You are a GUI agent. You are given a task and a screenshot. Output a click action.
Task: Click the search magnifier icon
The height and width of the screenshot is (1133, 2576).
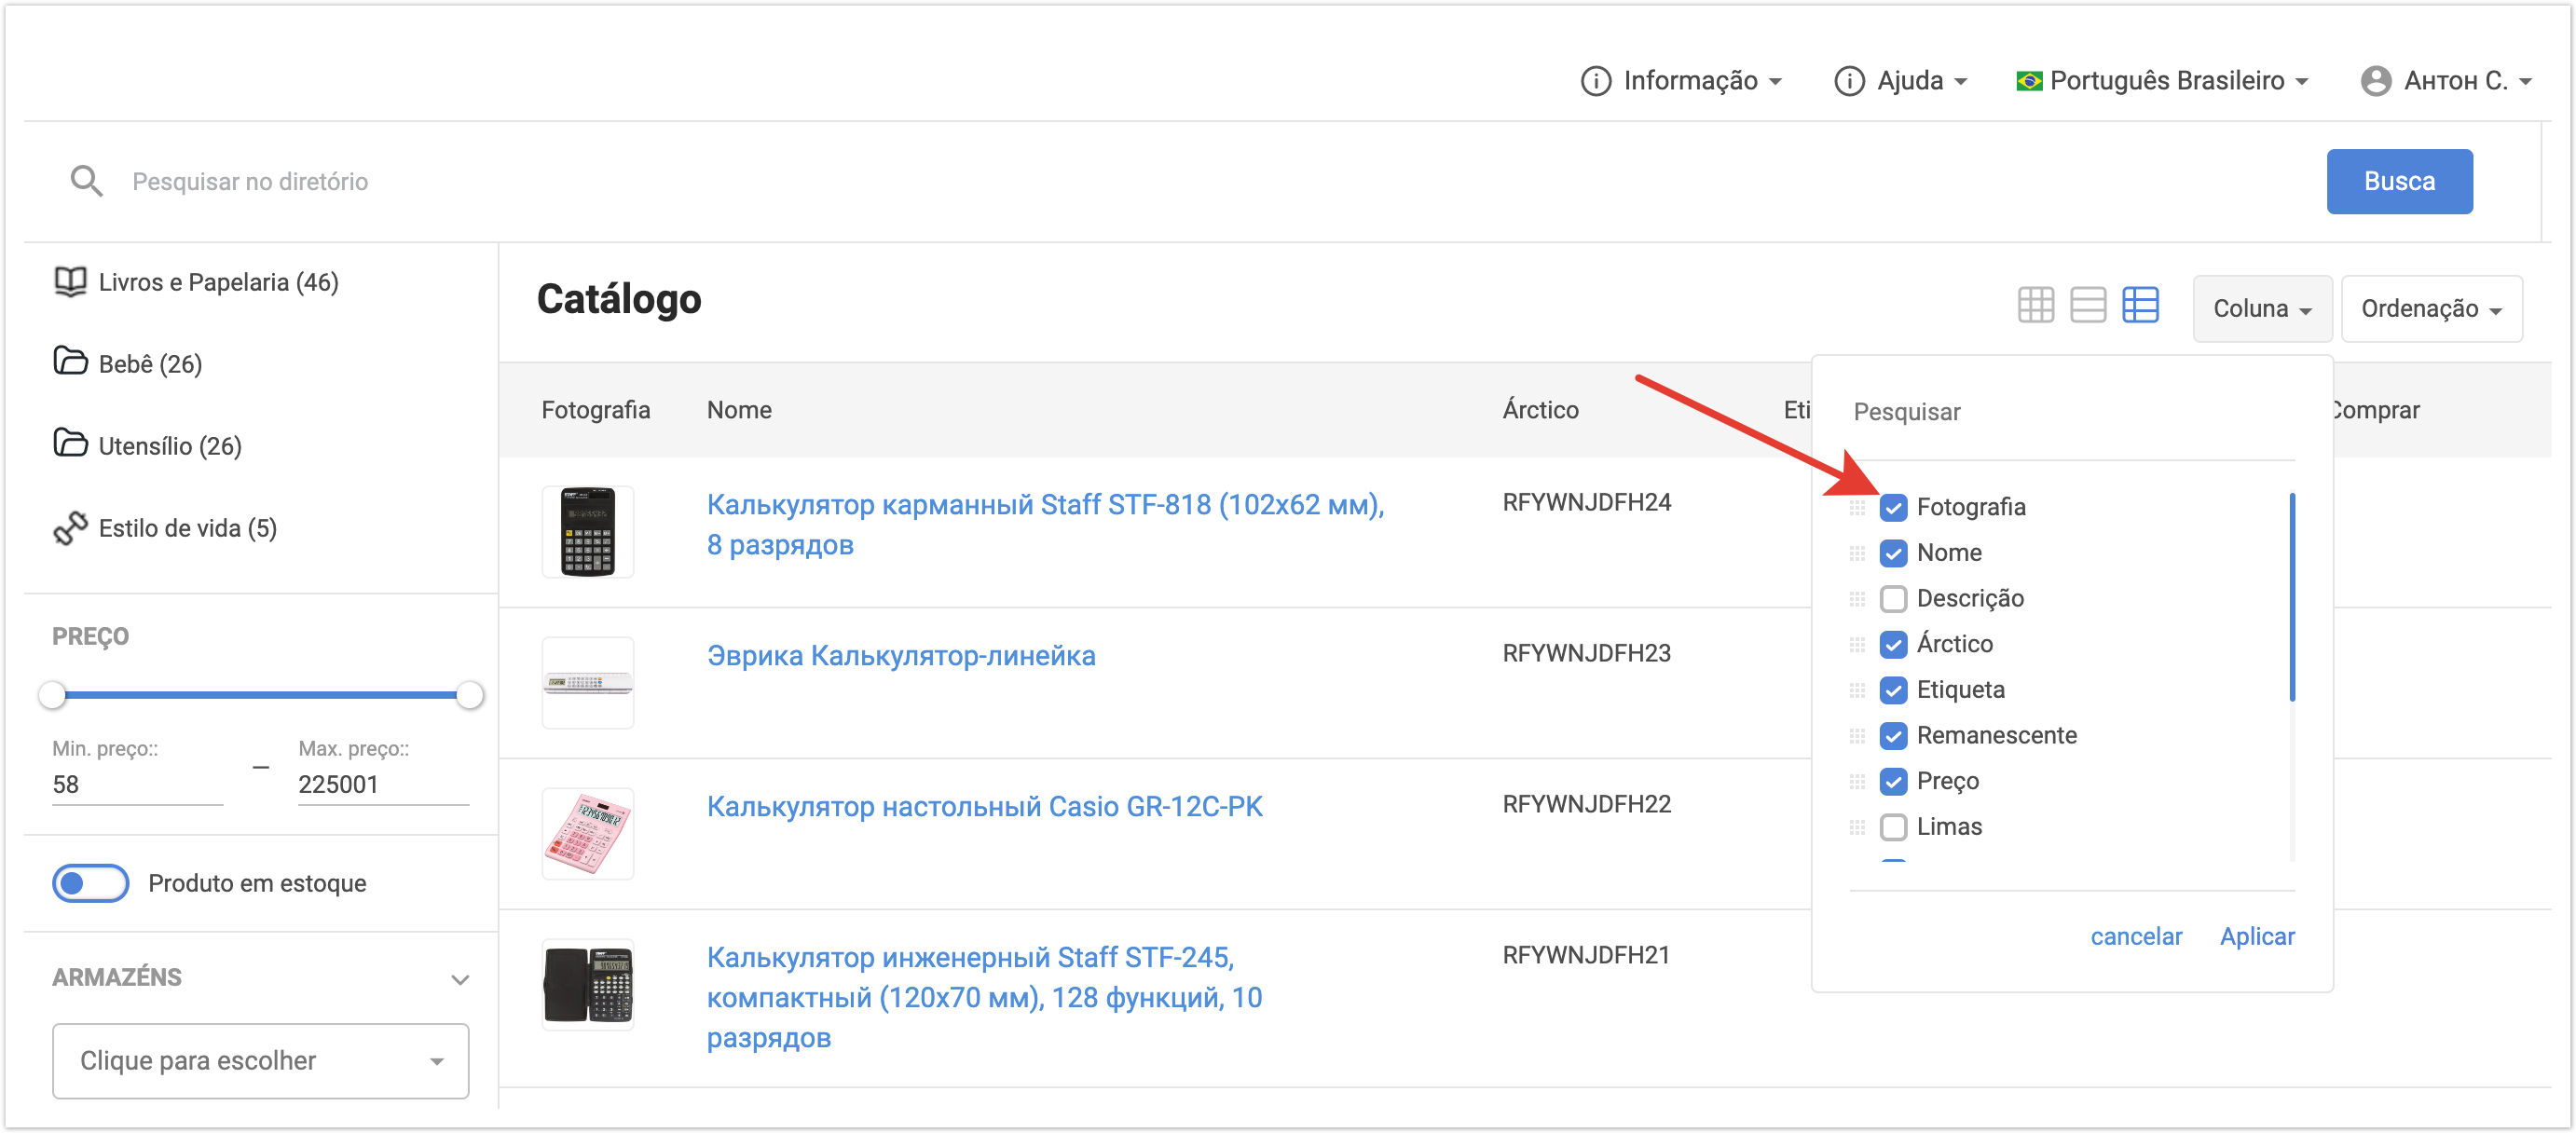coord(86,181)
